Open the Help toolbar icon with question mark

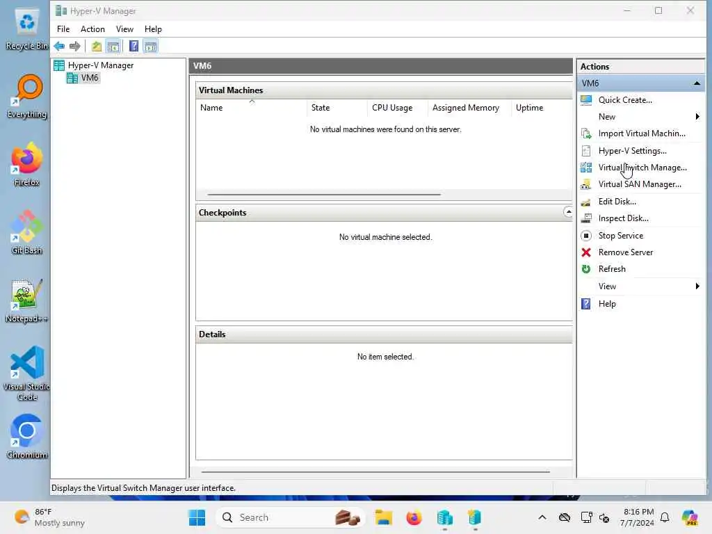click(x=133, y=46)
